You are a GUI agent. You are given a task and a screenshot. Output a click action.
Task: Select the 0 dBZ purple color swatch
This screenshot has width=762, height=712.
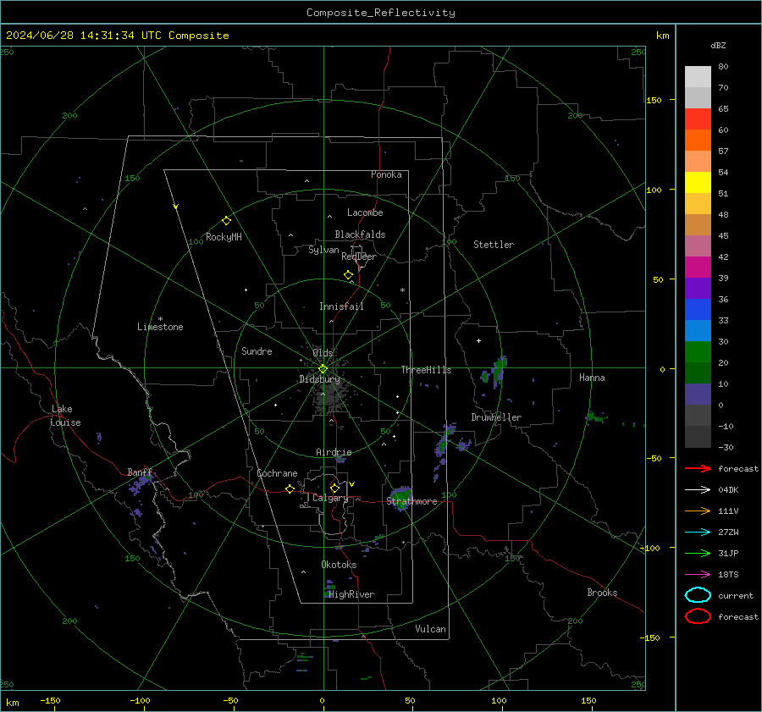point(698,395)
